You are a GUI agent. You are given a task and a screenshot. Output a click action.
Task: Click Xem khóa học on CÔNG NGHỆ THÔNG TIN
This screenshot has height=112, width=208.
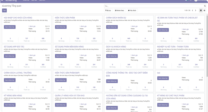pyautogui.click(x=112, y=81)
